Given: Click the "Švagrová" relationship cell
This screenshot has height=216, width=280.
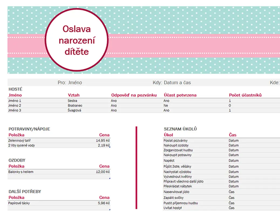Looking at the screenshot, I should click(x=74, y=110).
